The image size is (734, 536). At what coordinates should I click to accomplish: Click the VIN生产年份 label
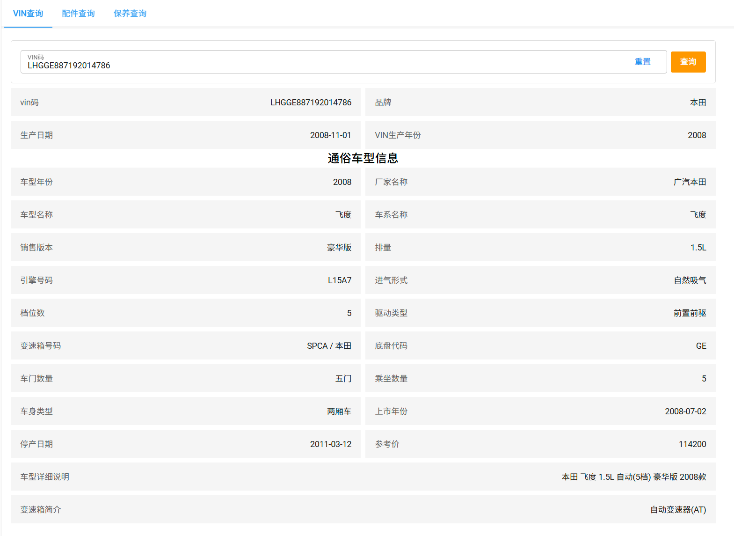(398, 135)
